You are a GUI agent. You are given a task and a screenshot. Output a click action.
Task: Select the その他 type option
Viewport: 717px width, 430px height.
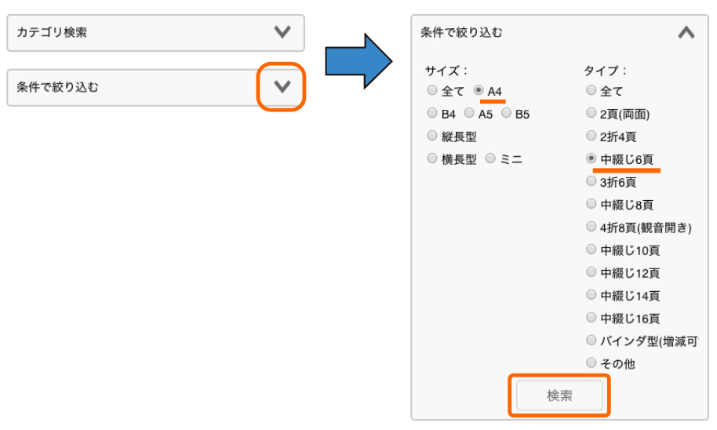[591, 363]
